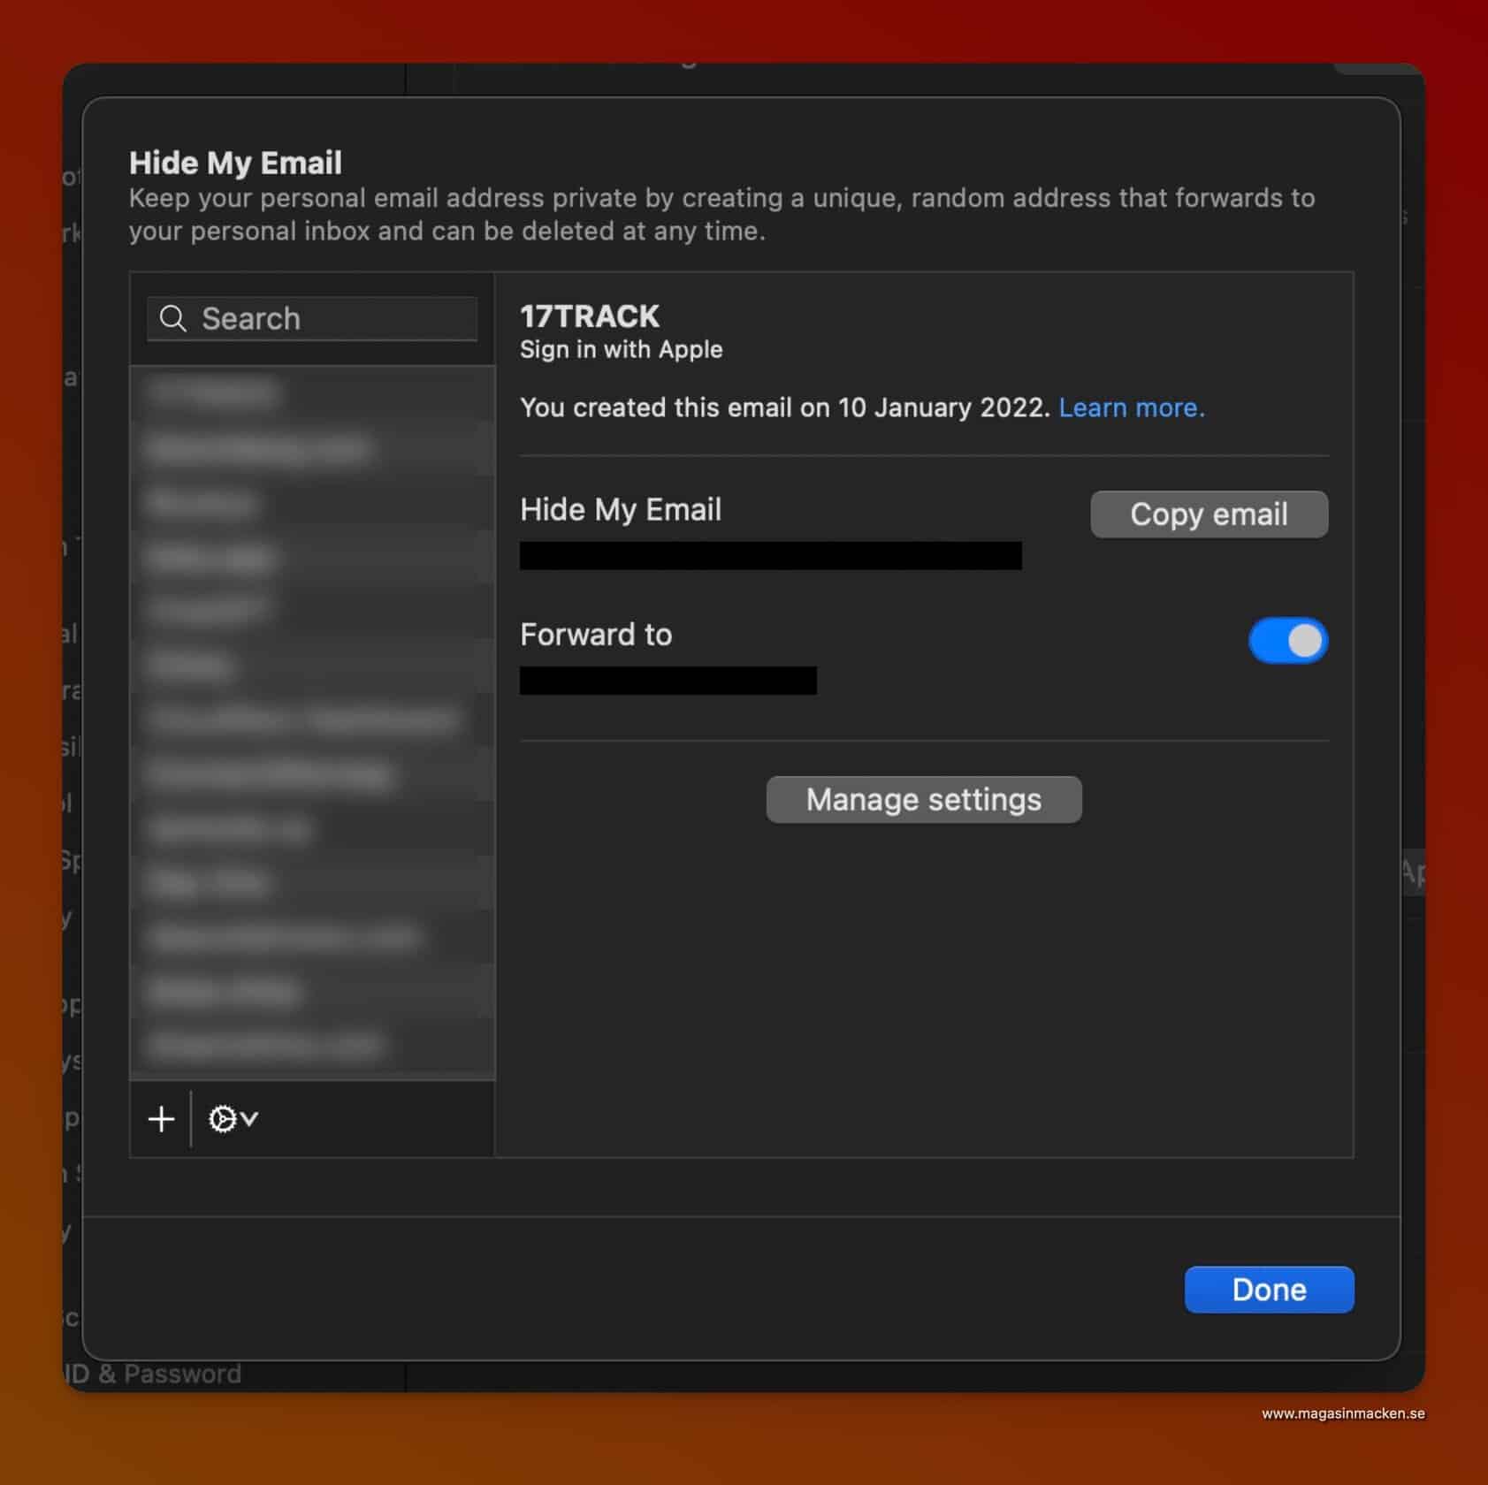This screenshot has height=1485, width=1488.
Task: Follow the Learn more link
Action: pyautogui.click(x=1132, y=407)
